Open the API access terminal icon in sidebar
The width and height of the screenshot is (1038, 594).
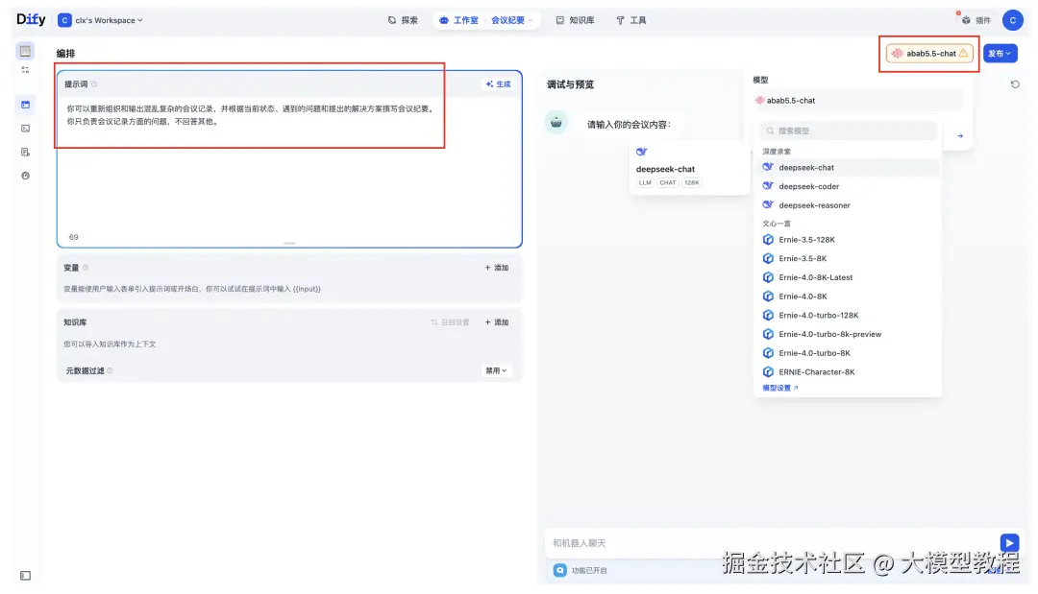point(25,129)
